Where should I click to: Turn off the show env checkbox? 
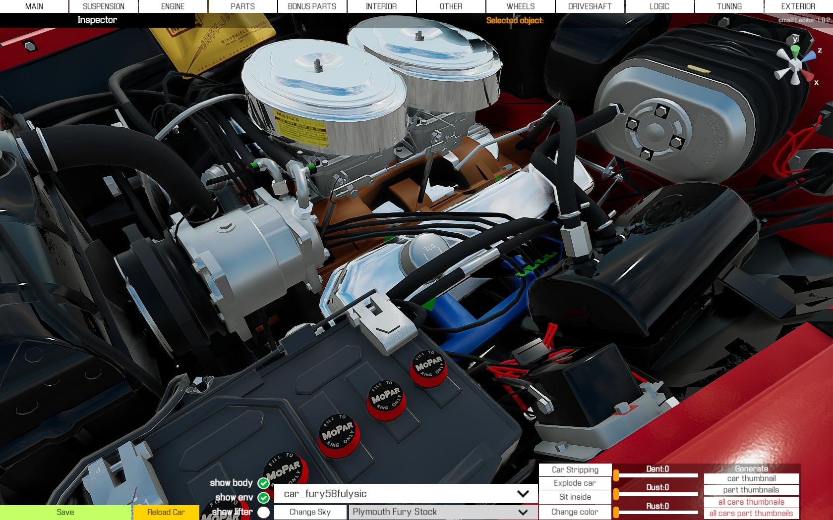click(x=264, y=497)
